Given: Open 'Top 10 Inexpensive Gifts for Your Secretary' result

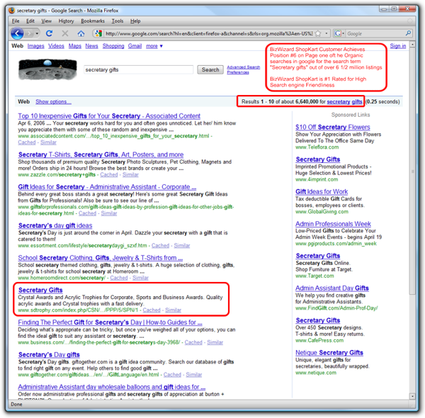Looking at the screenshot, I should point(109,116).
